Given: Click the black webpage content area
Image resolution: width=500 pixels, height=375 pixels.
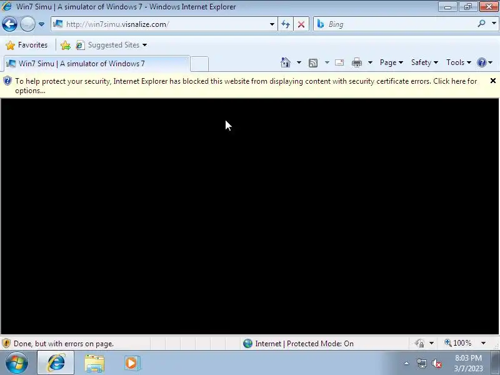Looking at the screenshot, I should pyautogui.click(x=249, y=216).
